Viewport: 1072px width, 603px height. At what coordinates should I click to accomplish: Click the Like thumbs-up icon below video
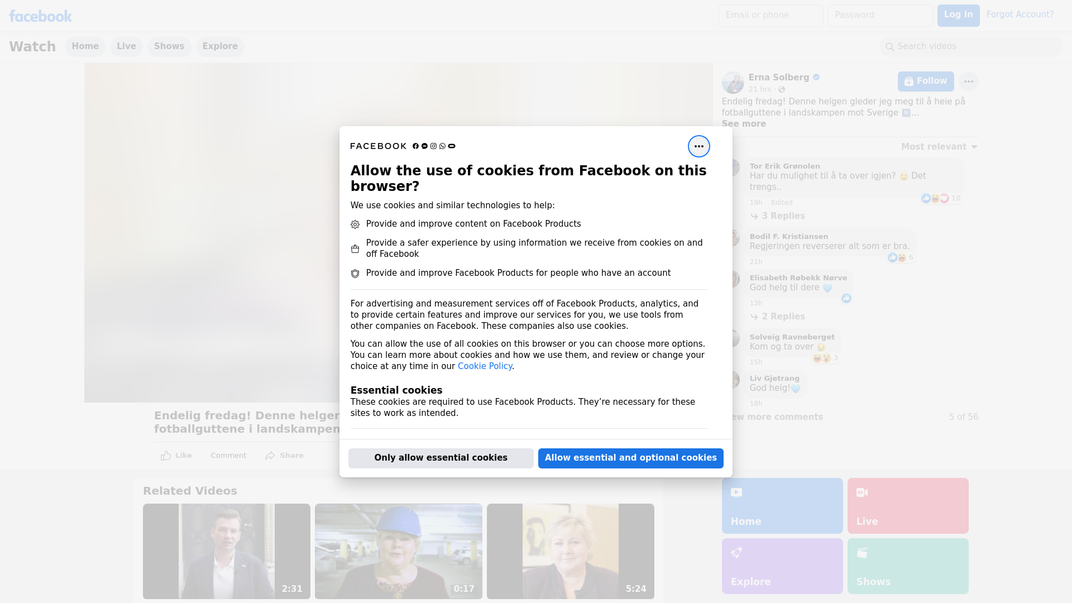point(166,456)
